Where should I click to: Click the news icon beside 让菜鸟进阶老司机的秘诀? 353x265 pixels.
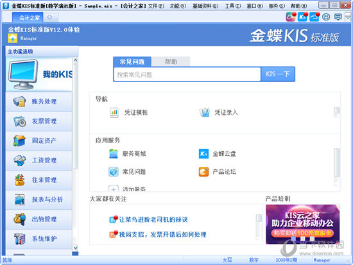(x=113, y=219)
